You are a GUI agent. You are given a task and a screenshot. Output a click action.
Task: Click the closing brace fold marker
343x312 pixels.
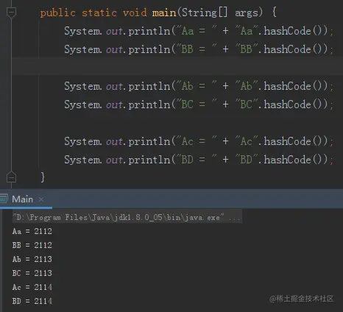(x=11, y=177)
